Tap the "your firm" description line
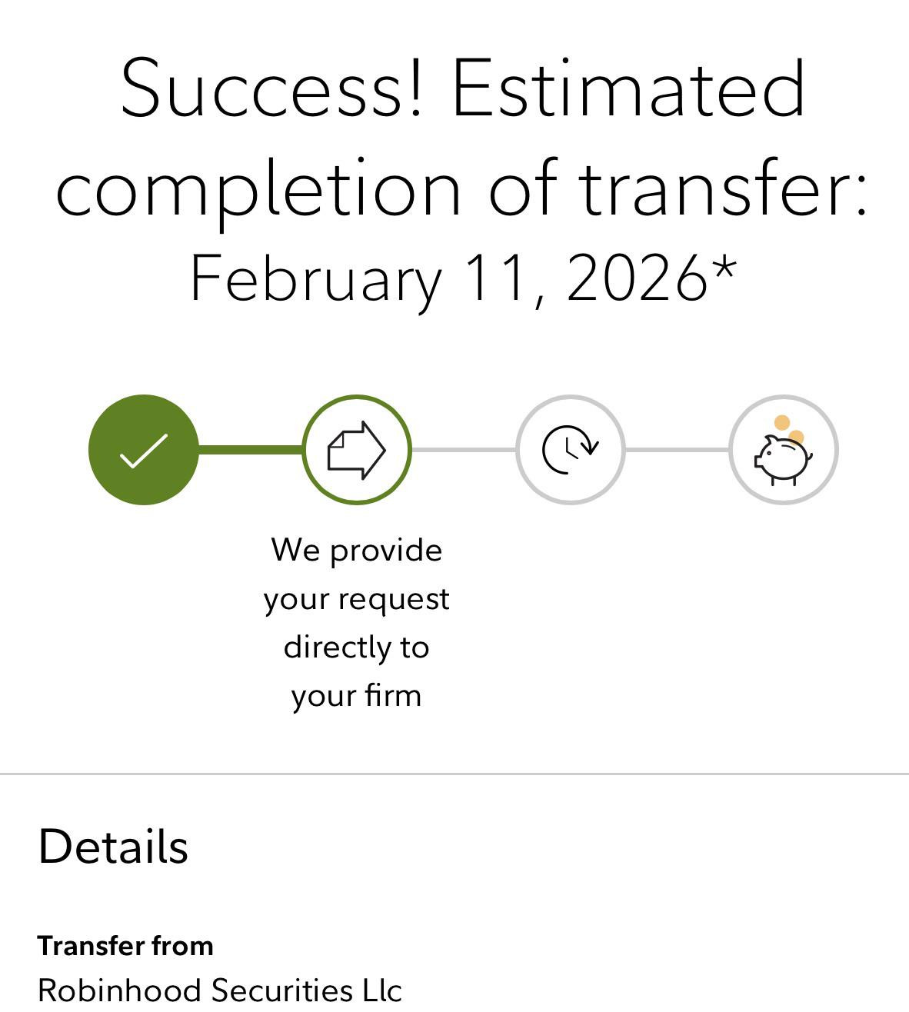Viewport: 909px width, 1012px height. click(357, 695)
